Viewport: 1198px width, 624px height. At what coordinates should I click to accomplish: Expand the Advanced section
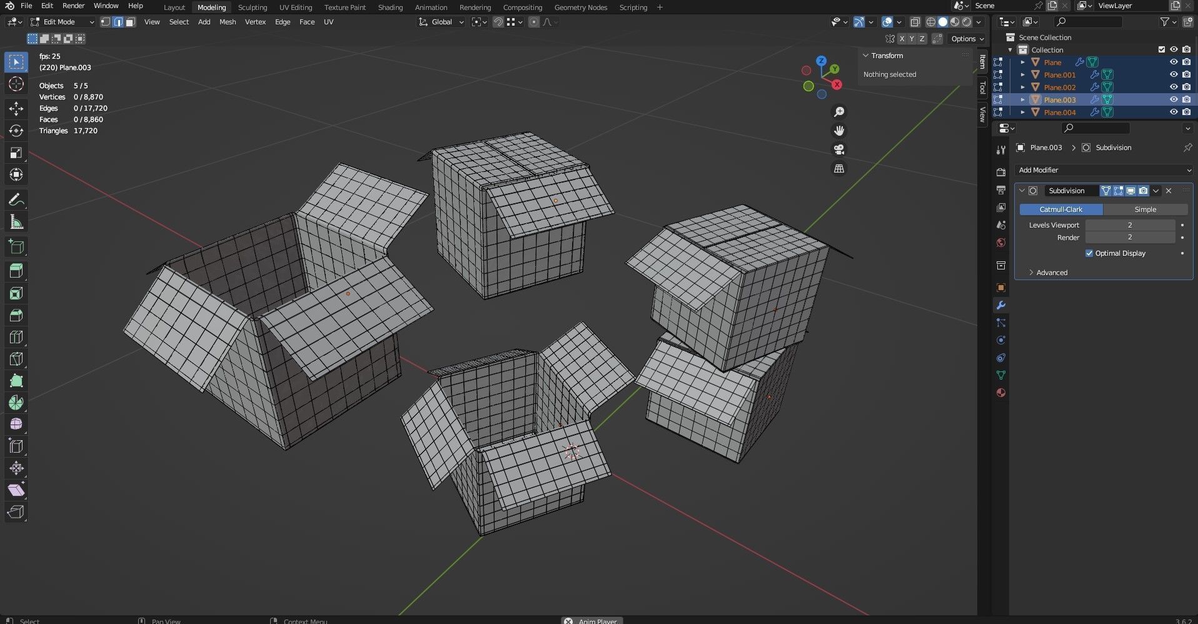pyautogui.click(x=1052, y=273)
